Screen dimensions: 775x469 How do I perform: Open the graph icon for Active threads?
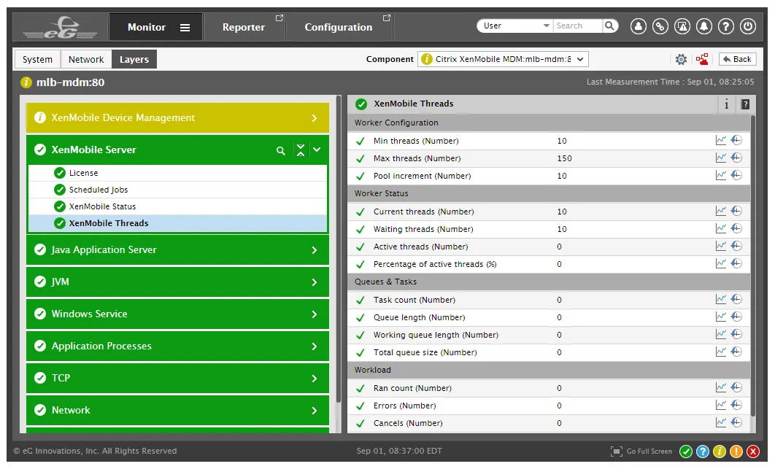coord(721,246)
